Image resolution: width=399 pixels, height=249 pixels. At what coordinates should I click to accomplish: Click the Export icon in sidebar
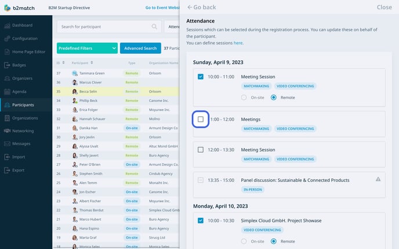pos(7,170)
